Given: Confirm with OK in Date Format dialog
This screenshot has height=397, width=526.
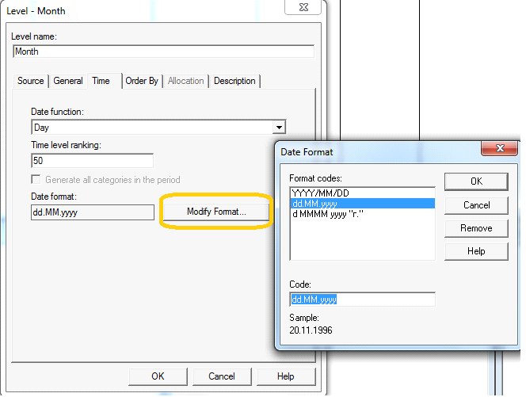Looking at the screenshot, I should pos(476,181).
